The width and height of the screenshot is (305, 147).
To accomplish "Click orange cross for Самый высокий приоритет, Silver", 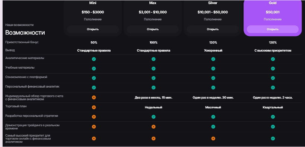I will pos(213,138).
